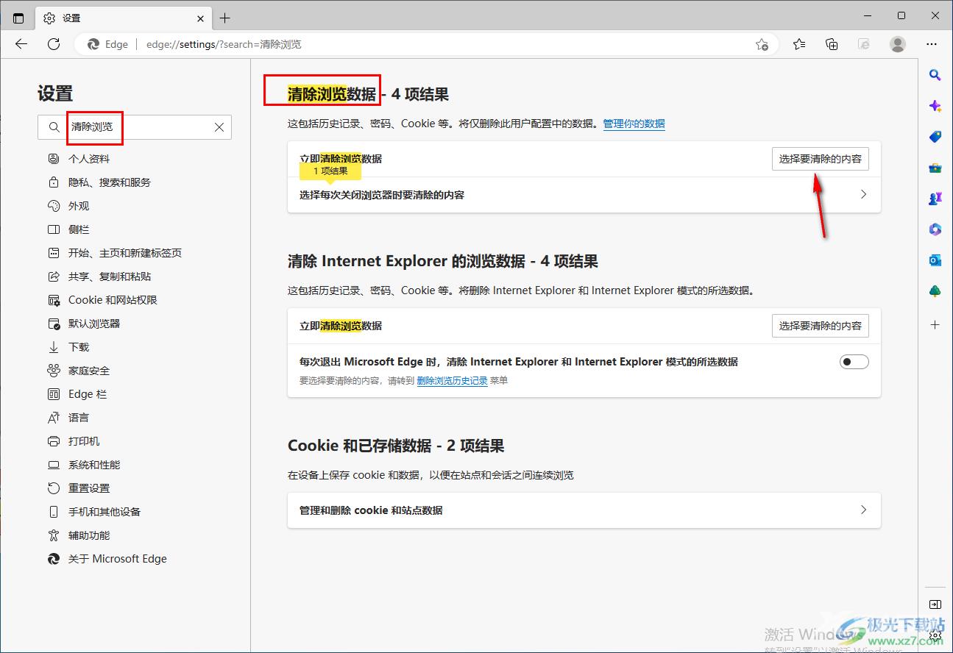This screenshot has height=653, width=953.
Task: Click the sidebar hide panel icon
Action: click(935, 604)
